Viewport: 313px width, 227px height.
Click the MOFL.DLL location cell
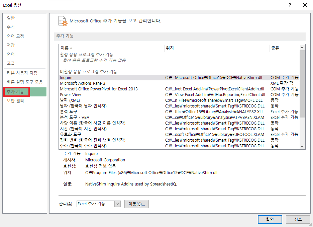(x=214, y=100)
